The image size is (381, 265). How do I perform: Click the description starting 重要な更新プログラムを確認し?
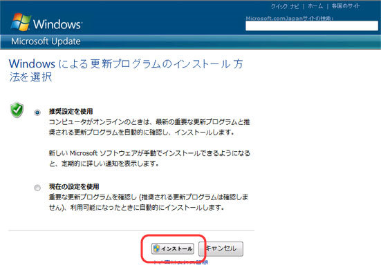coord(149,202)
